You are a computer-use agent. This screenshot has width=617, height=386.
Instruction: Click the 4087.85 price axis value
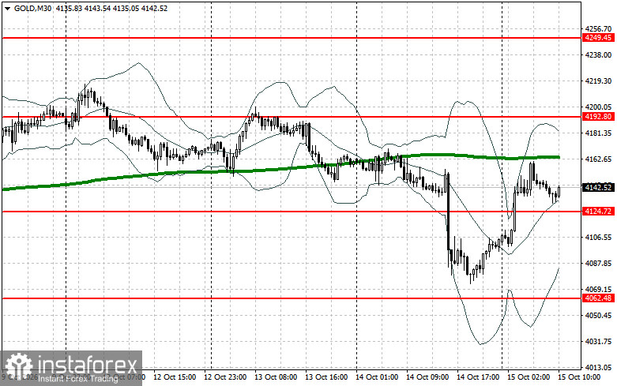(x=598, y=264)
